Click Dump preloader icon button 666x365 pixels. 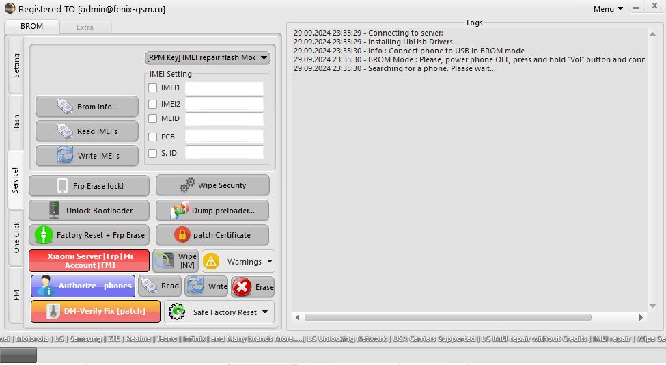[180, 211]
